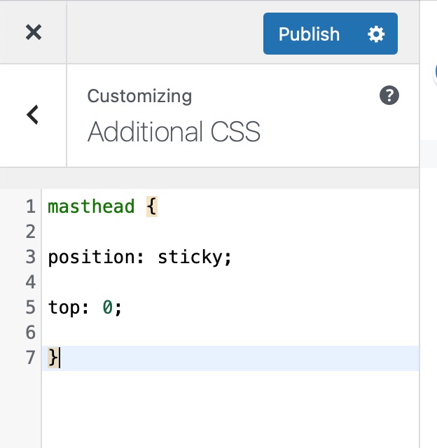
Task: Click the Customizing label text
Action: tap(139, 96)
